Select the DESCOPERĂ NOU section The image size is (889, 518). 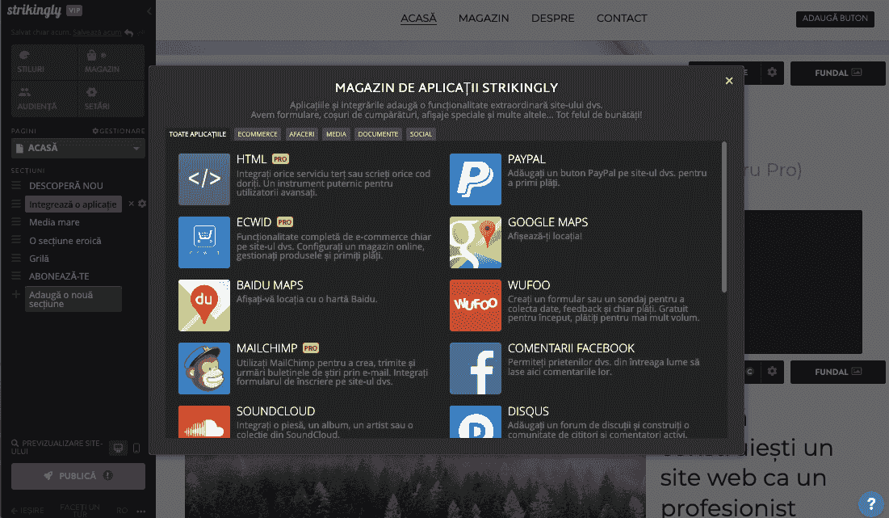point(65,186)
